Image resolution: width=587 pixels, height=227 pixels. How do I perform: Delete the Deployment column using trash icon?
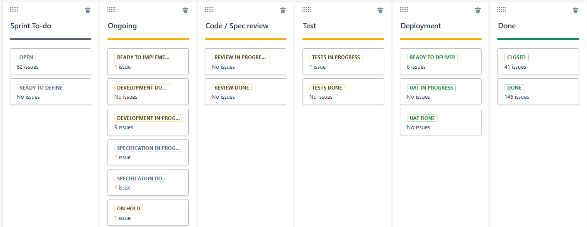[x=478, y=10]
